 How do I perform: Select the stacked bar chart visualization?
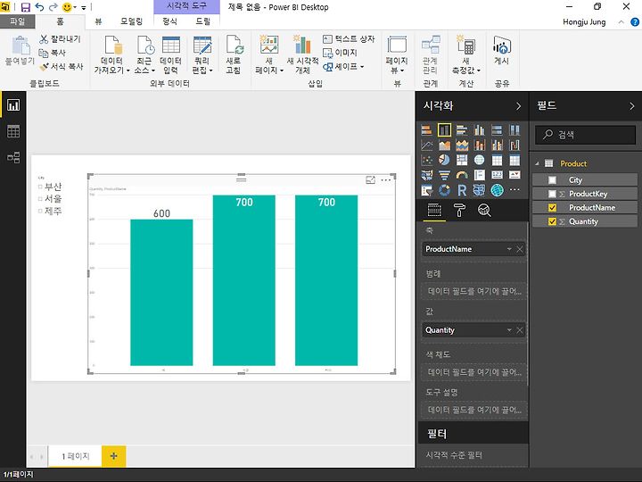click(426, 130)
